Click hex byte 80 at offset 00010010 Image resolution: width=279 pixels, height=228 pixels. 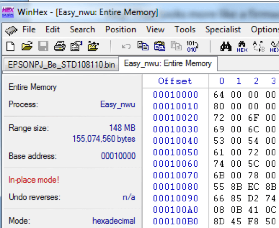pyautogui.click(x=219, y=106)
